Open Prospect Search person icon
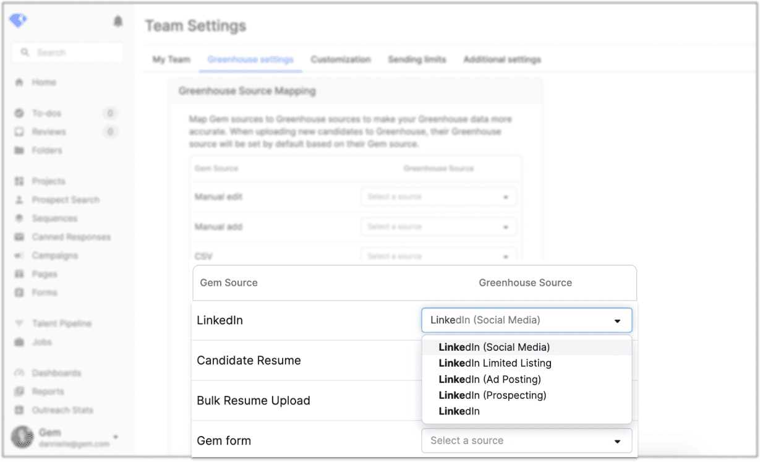The width and height of the screenshot is (760, 462). coord(19,200)
